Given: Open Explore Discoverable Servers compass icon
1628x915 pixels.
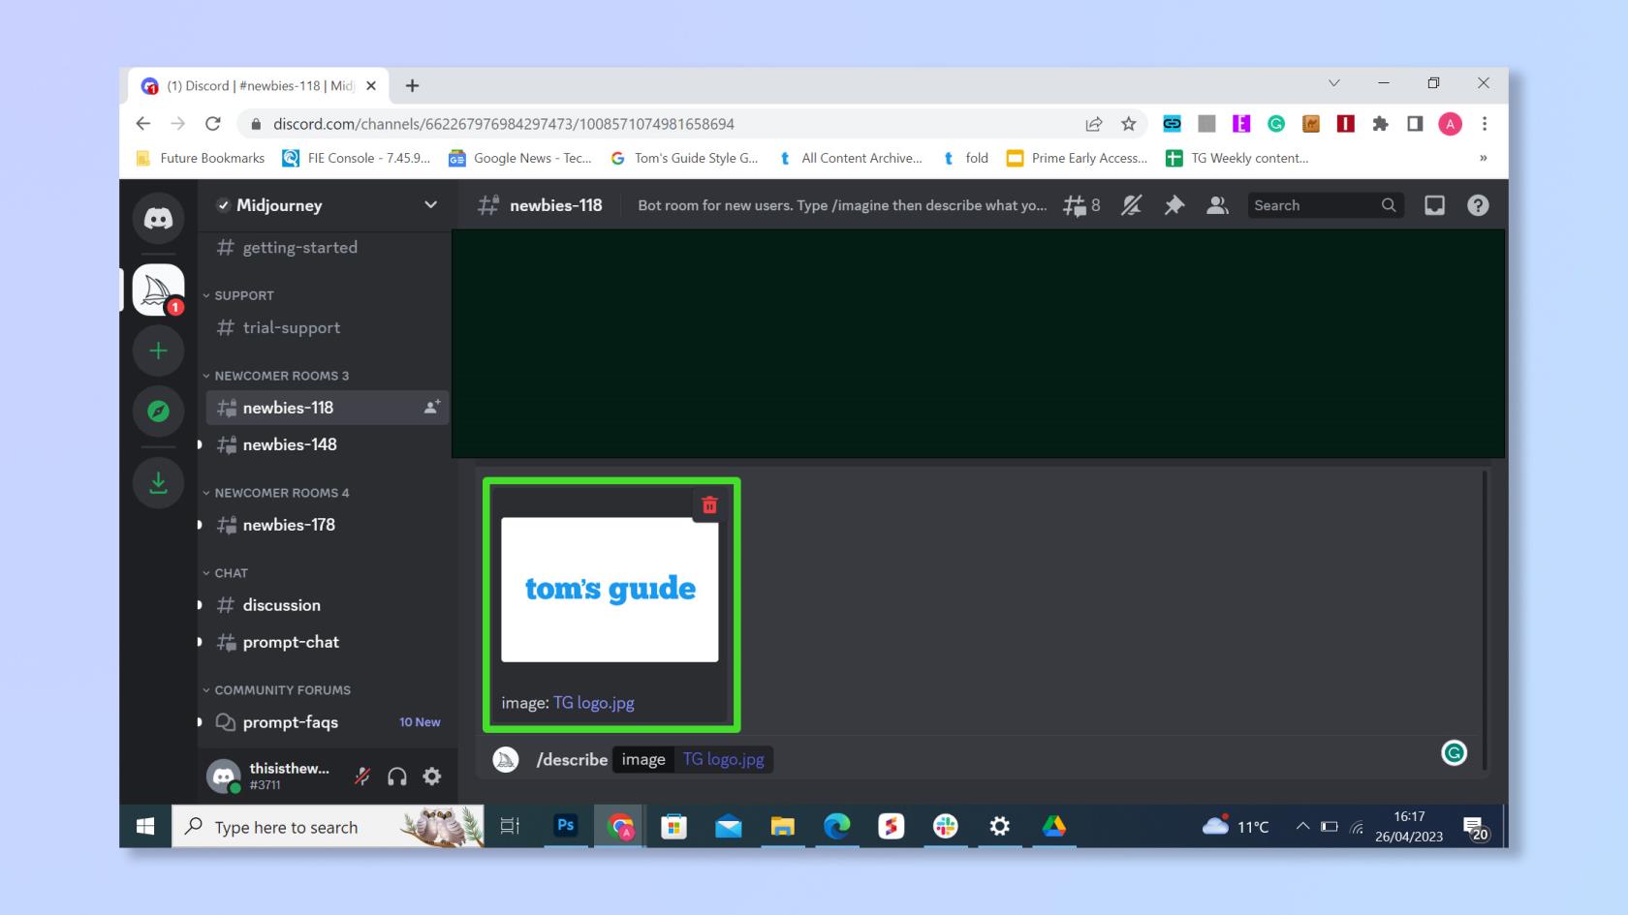Looking at the screenshot, I should [158, 411].
